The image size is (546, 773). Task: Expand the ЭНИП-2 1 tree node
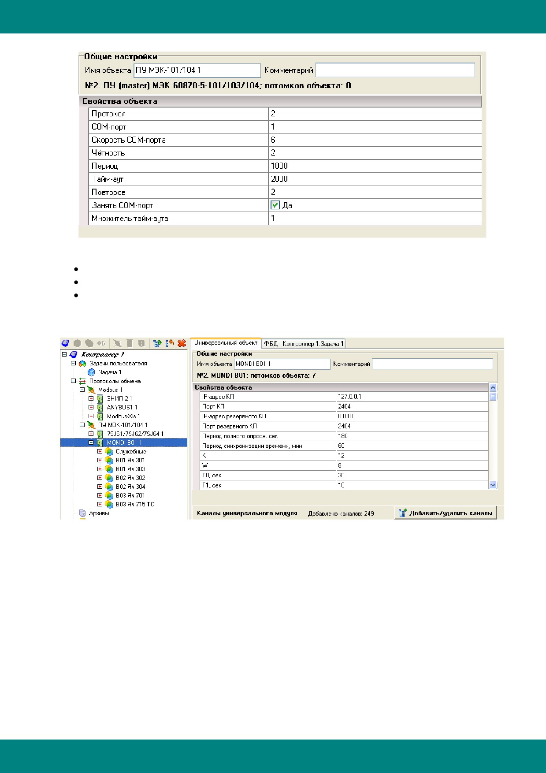tap(91, 398)
